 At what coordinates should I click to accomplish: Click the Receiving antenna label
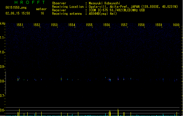[x=67, y=14]
